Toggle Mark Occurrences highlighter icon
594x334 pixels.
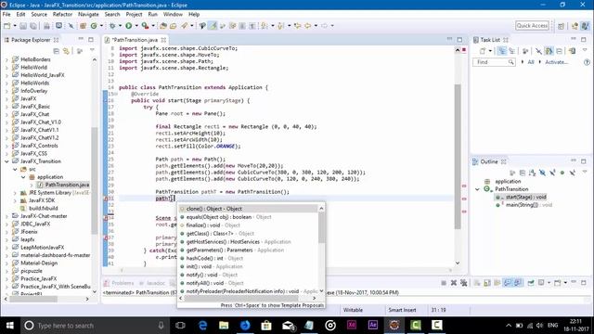pyautogui.click(x=213, y=26)
